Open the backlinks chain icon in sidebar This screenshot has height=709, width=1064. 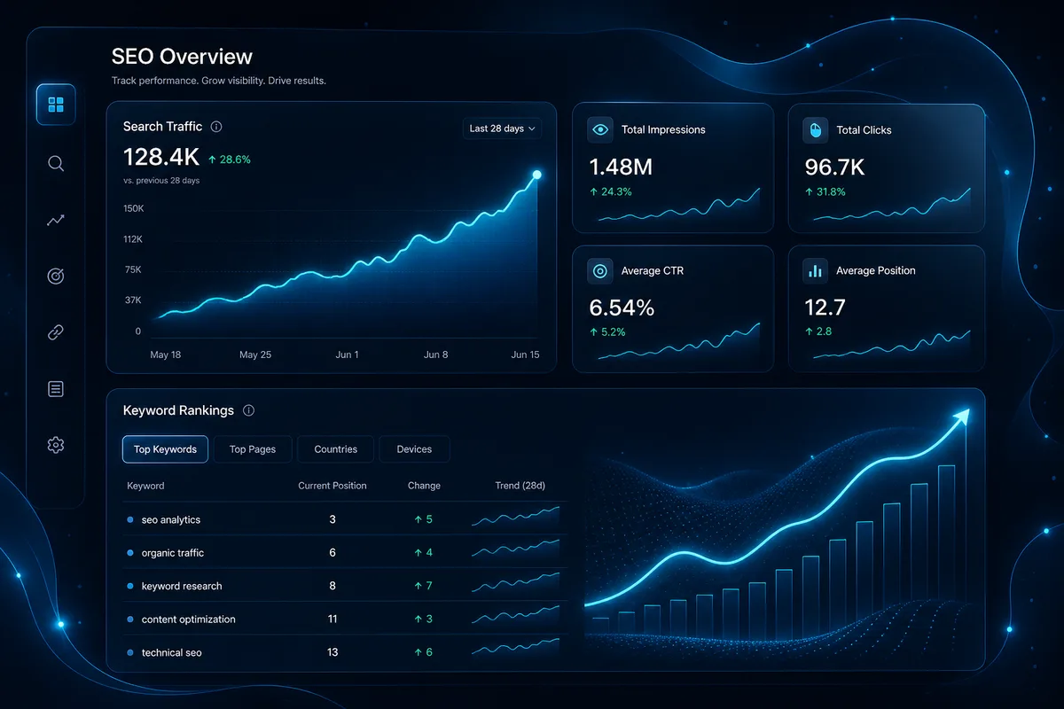56,332
